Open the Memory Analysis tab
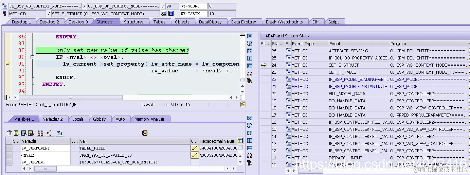 [149, 119]
